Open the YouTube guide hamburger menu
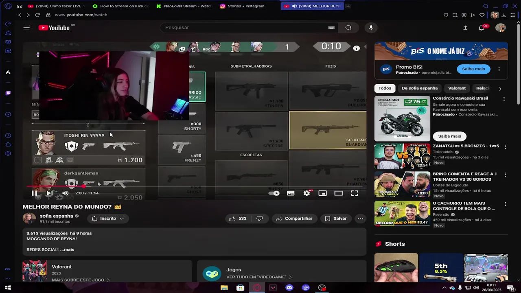This screenshot has width=521, height=293. tap(26, 28)
